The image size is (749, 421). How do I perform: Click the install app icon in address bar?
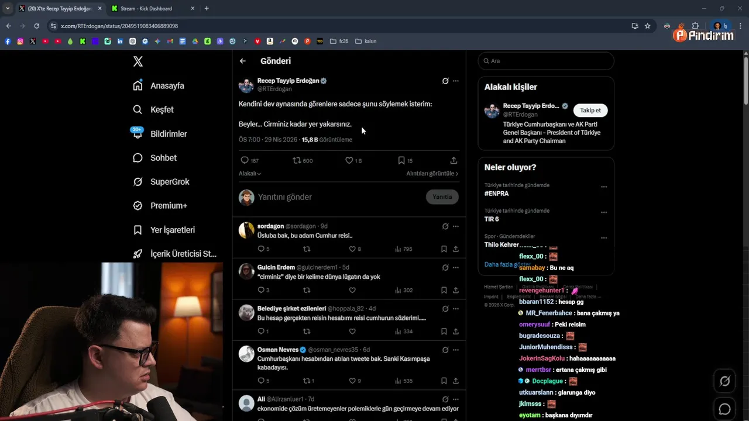(x=635, y=26)
